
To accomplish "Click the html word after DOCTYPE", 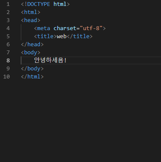I will pos(60,4).
